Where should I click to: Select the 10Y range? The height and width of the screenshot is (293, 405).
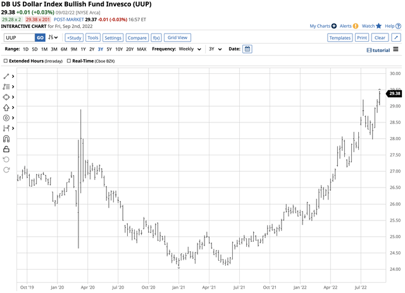(x=119, y=49)
